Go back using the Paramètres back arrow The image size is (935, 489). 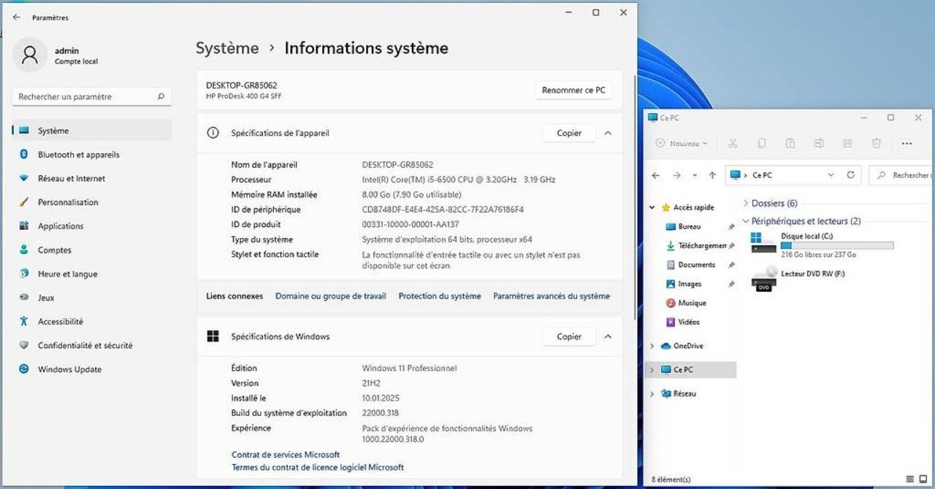(x=16, y=17)
